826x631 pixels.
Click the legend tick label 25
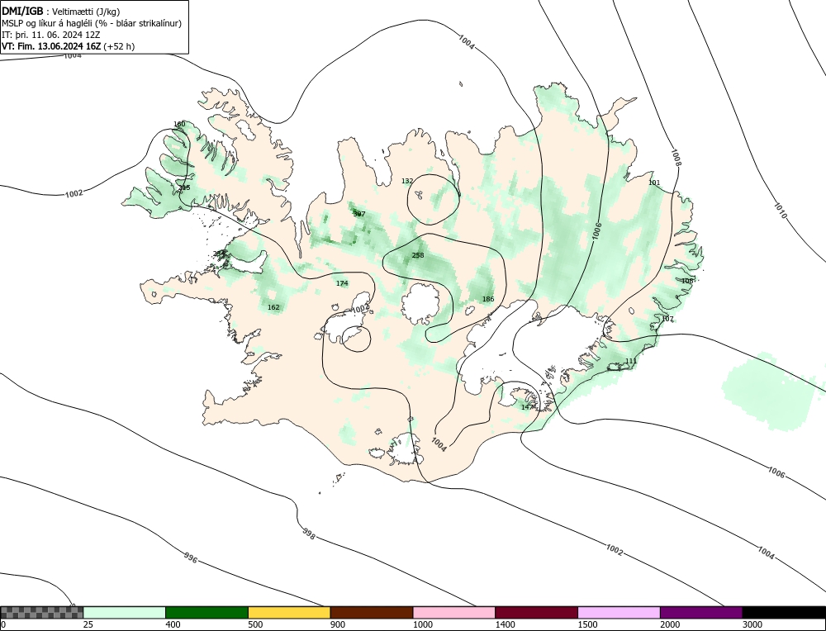[88, 624]
